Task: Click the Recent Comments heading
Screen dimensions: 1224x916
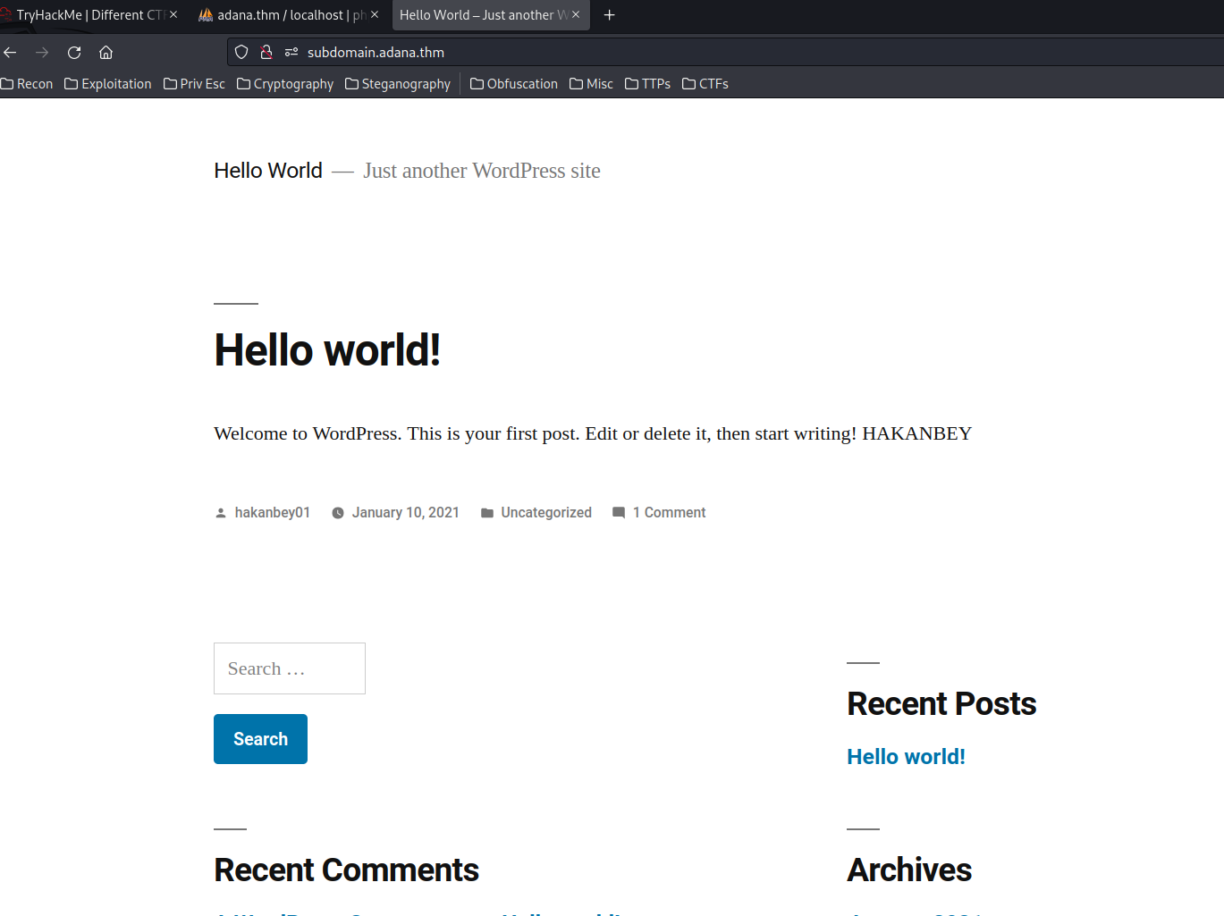Action: (346, 870)
